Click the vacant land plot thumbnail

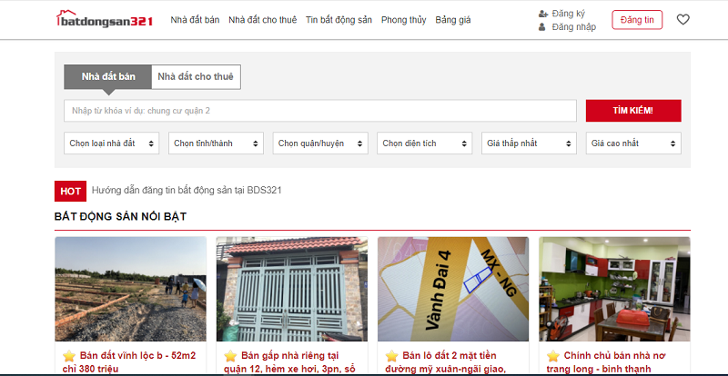point(130,289)
